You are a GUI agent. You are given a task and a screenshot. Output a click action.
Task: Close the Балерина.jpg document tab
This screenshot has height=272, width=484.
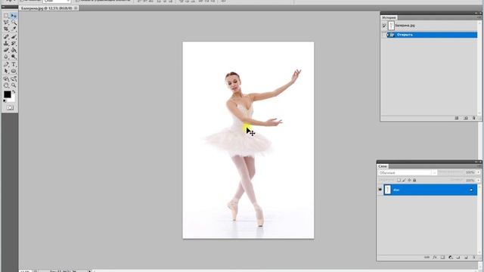click(76, 8)
